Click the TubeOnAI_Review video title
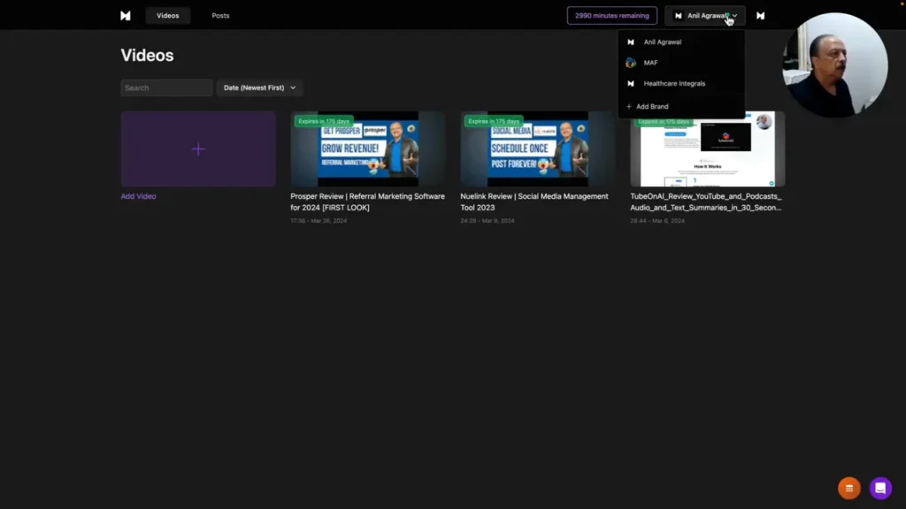The height and width of the screenshot is (509, 906). (706, 202)
